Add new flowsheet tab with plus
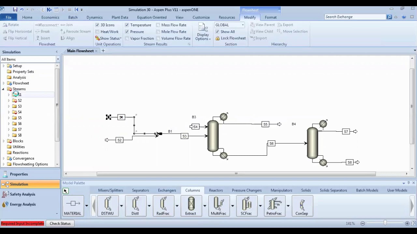 click(103, 51)
